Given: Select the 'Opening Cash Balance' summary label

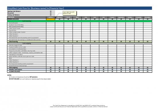Looking at the screenshot, I should (14, 11).
